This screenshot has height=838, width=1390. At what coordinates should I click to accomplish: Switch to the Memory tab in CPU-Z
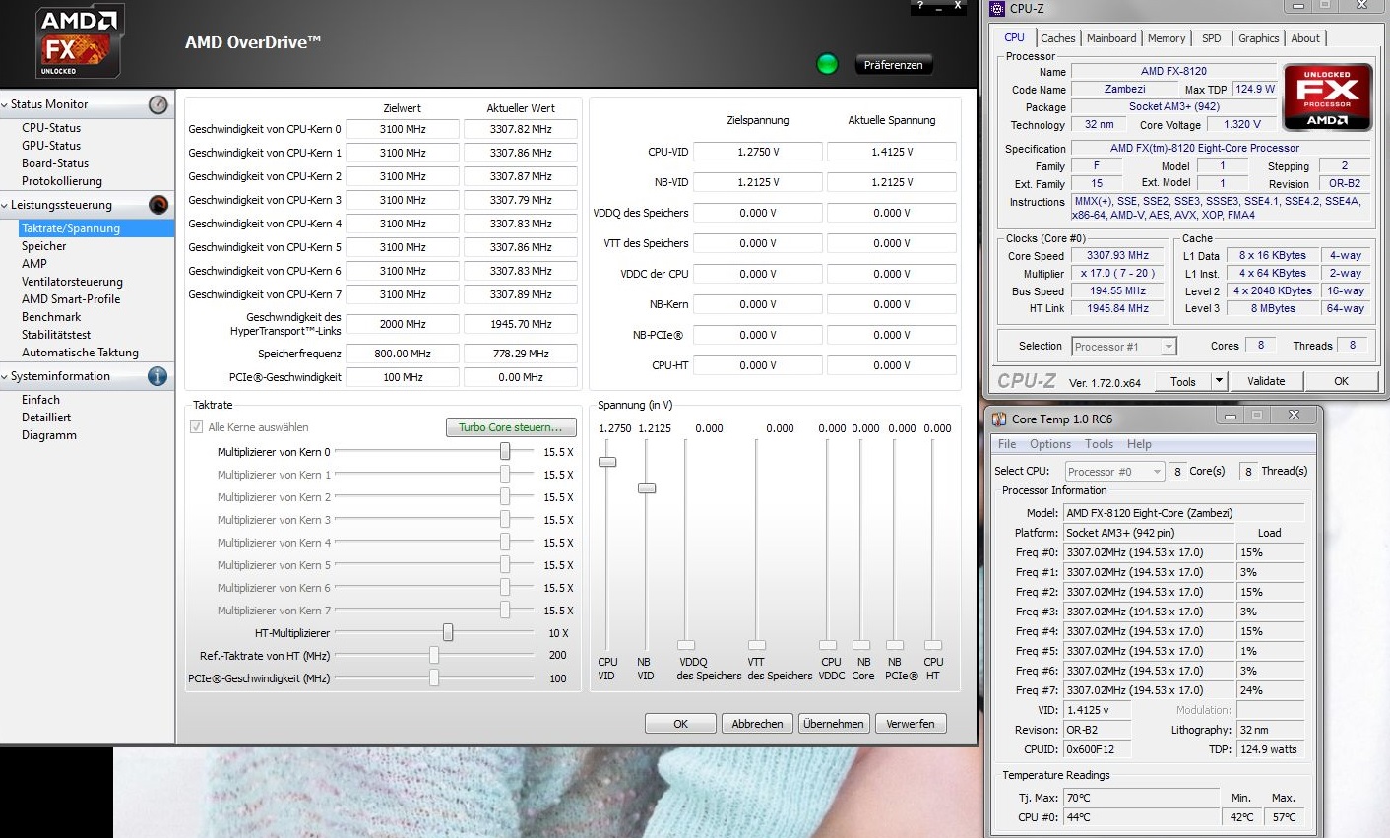[x=1167, y=38]
